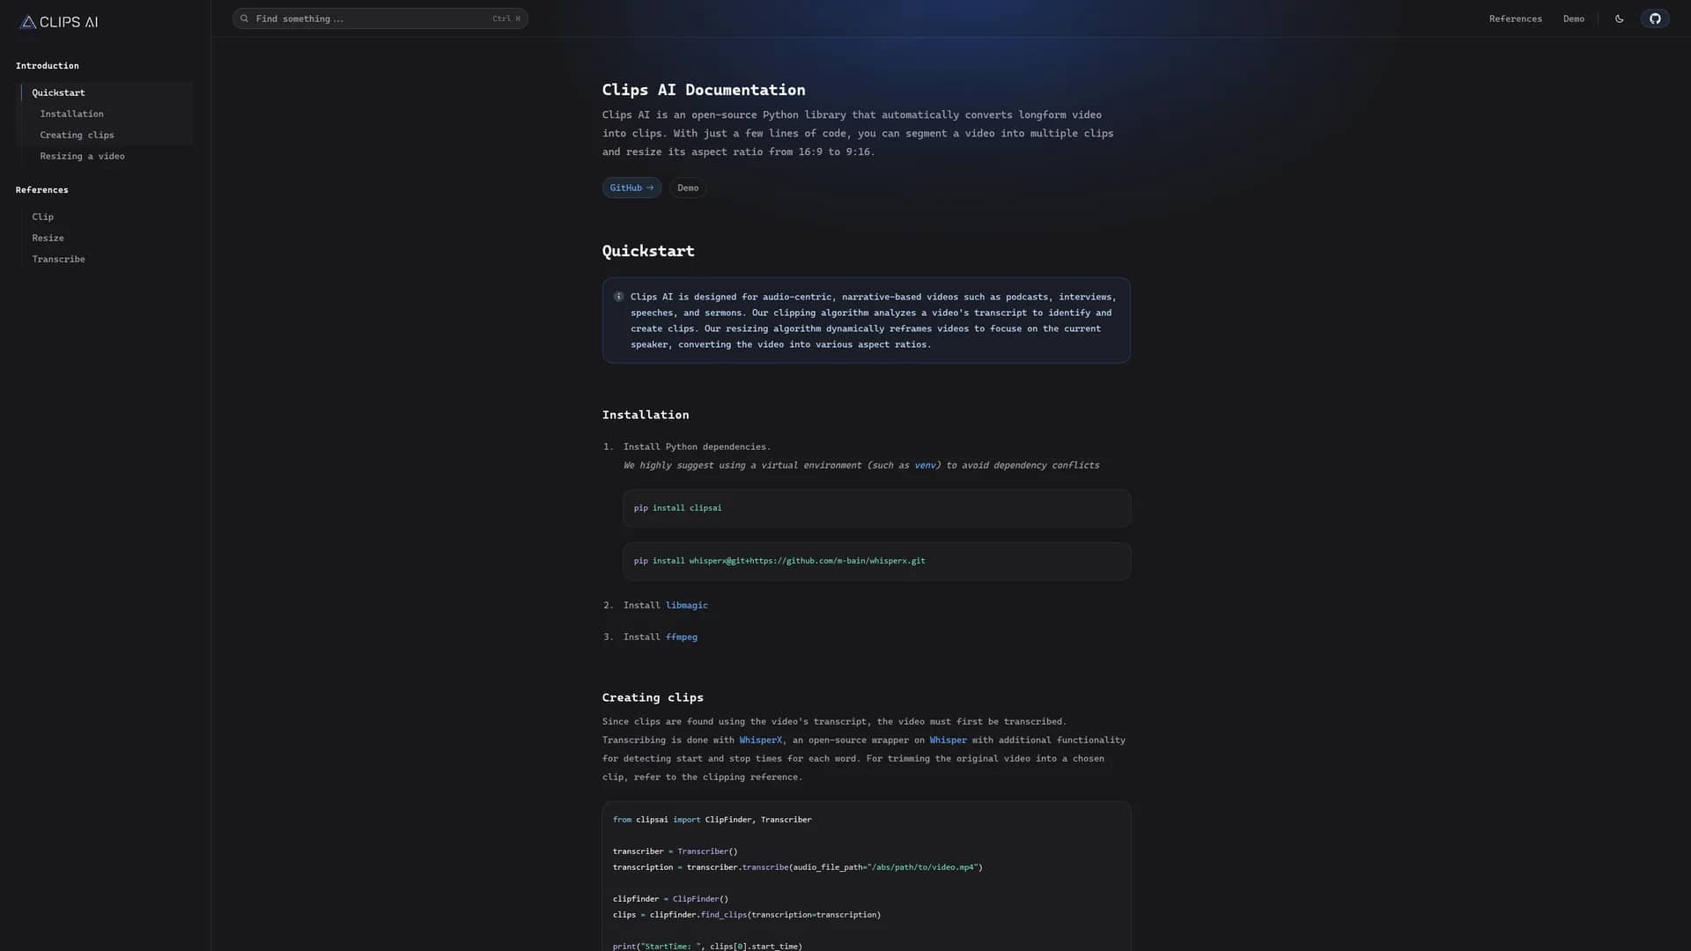
Task: Open the libmagic link
Action: 686,605
